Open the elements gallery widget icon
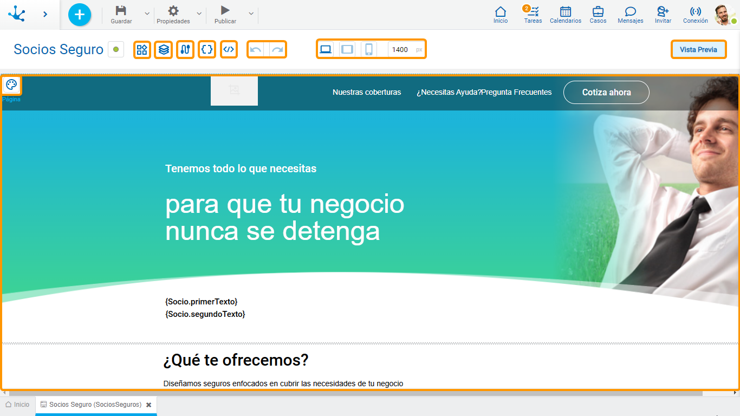The image size is (740, 416). coord(142,49)
